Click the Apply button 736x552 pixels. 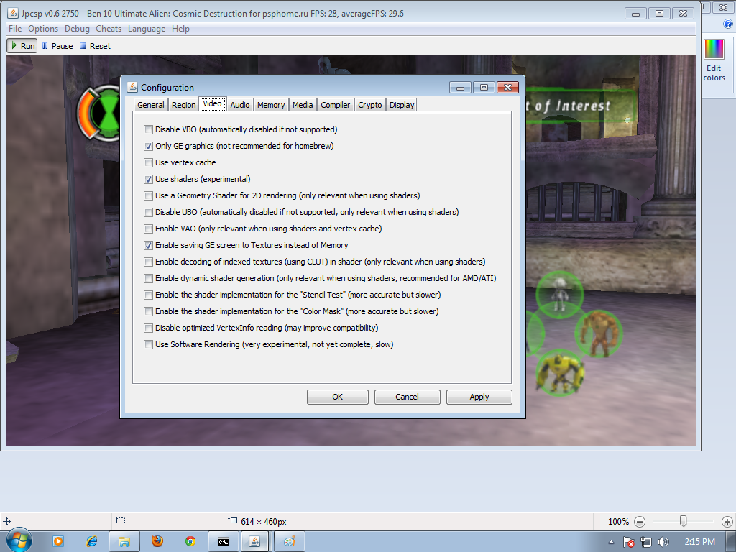[479, 397]
